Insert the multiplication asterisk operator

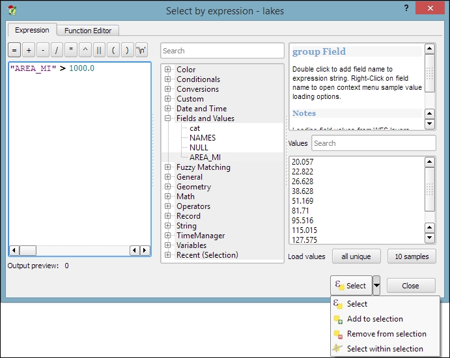[71, 50]
